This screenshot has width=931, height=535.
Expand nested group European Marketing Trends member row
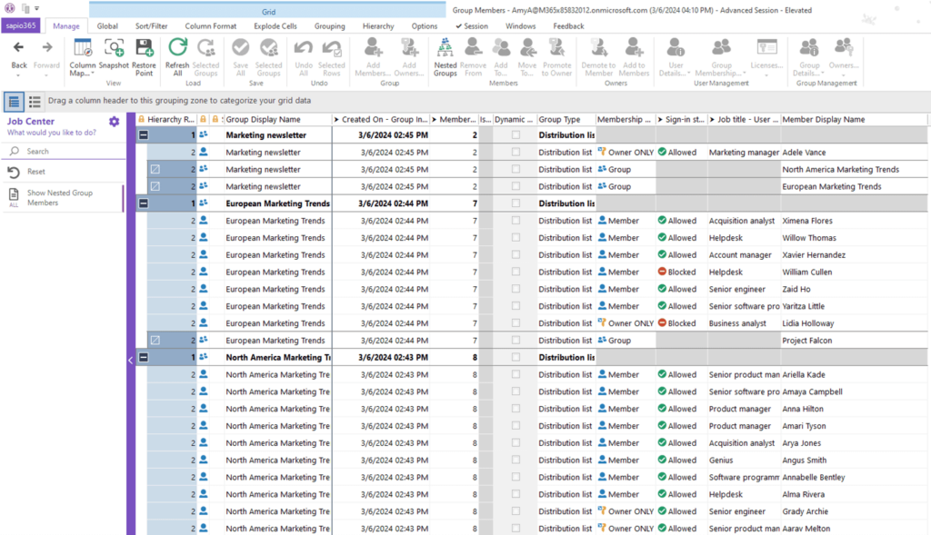[x=155, y=186]
